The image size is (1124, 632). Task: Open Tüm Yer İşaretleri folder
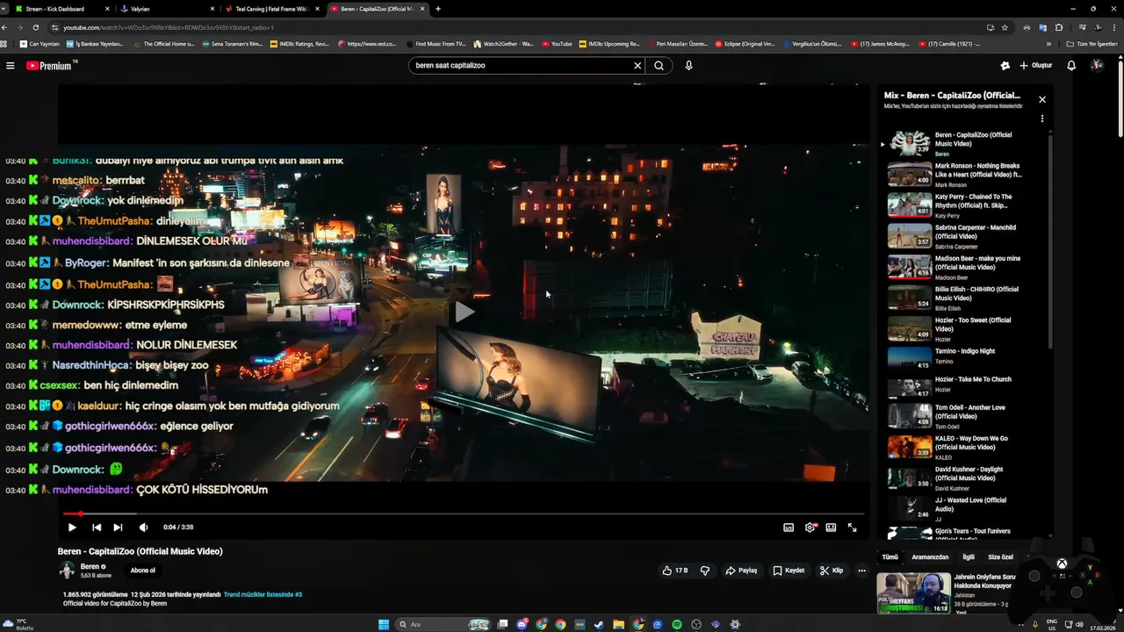[x=1093, y=44]
